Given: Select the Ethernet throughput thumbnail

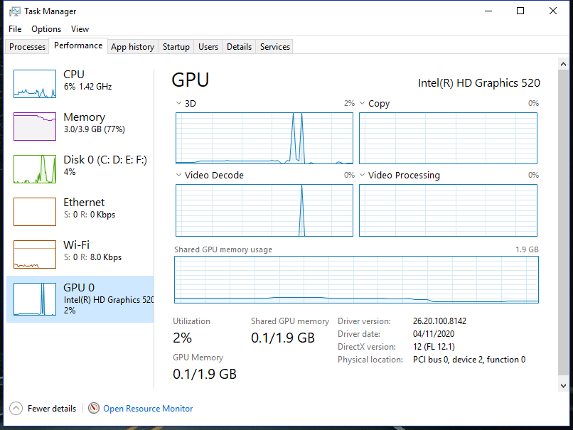Looking at the screenshot, I should point(35,212).
